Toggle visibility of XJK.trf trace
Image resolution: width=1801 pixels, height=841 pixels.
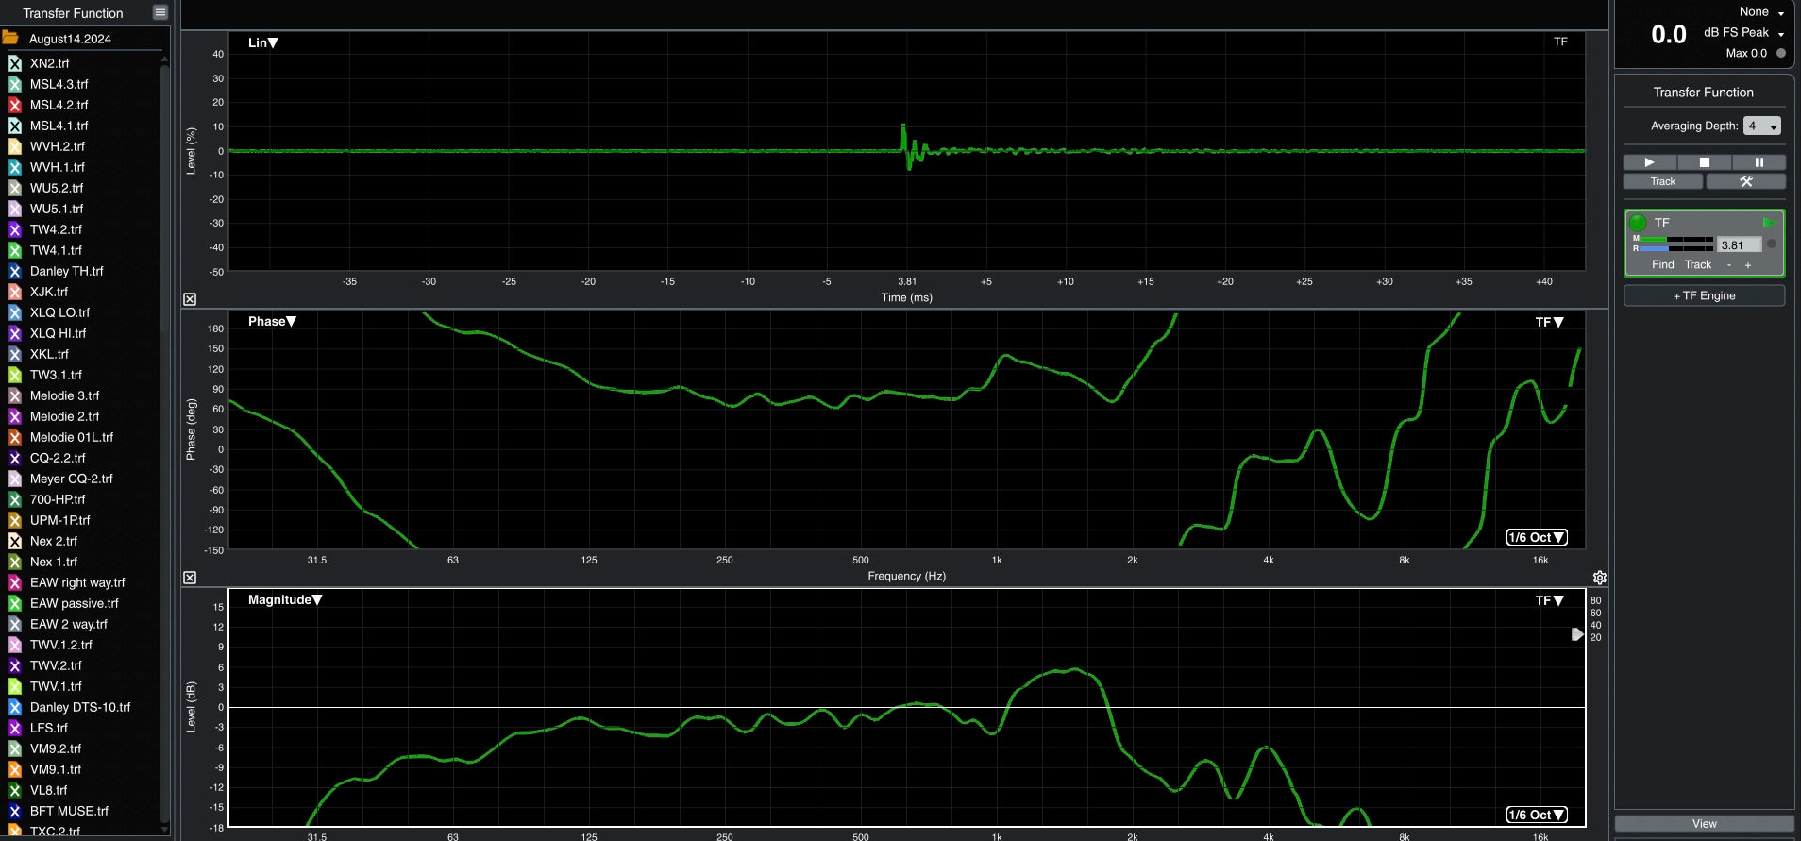coord(15,292)
